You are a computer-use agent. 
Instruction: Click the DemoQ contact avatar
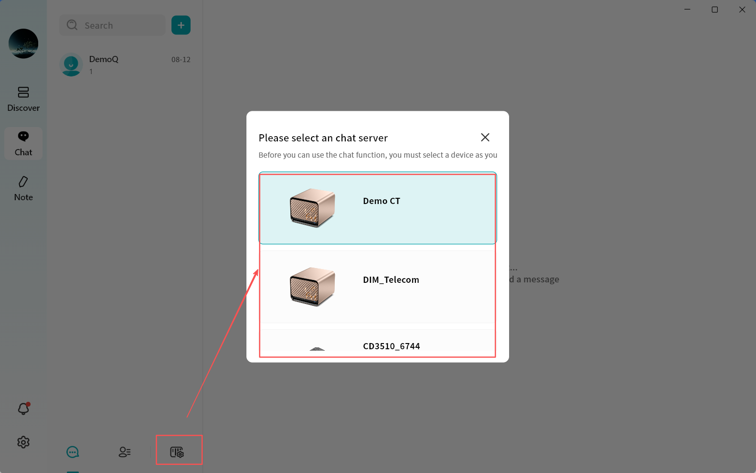tap(72, 64)
